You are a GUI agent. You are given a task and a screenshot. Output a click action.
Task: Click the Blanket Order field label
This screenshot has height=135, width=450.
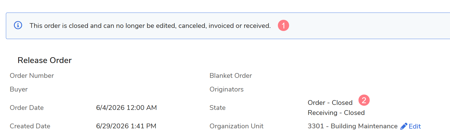coord(231,76)
